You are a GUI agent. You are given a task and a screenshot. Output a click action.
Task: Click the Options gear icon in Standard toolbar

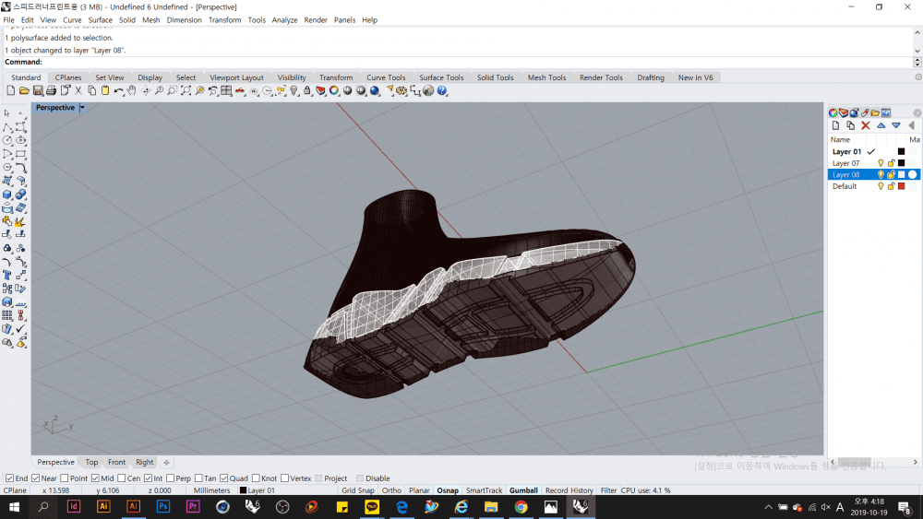click(x=402, y=90)
